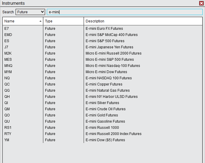Click the Name column sort arrow
The width and height of the screenshot is (205, 163).
point(40,21)
